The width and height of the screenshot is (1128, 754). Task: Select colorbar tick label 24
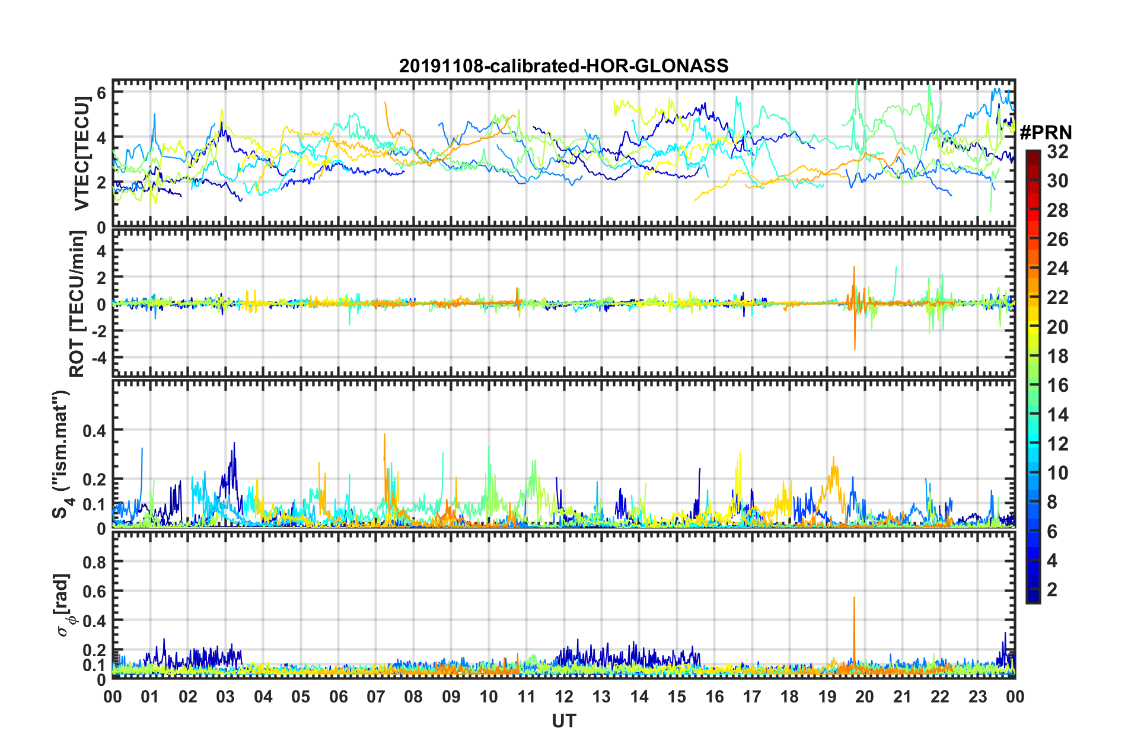(x=1057, y=269)
